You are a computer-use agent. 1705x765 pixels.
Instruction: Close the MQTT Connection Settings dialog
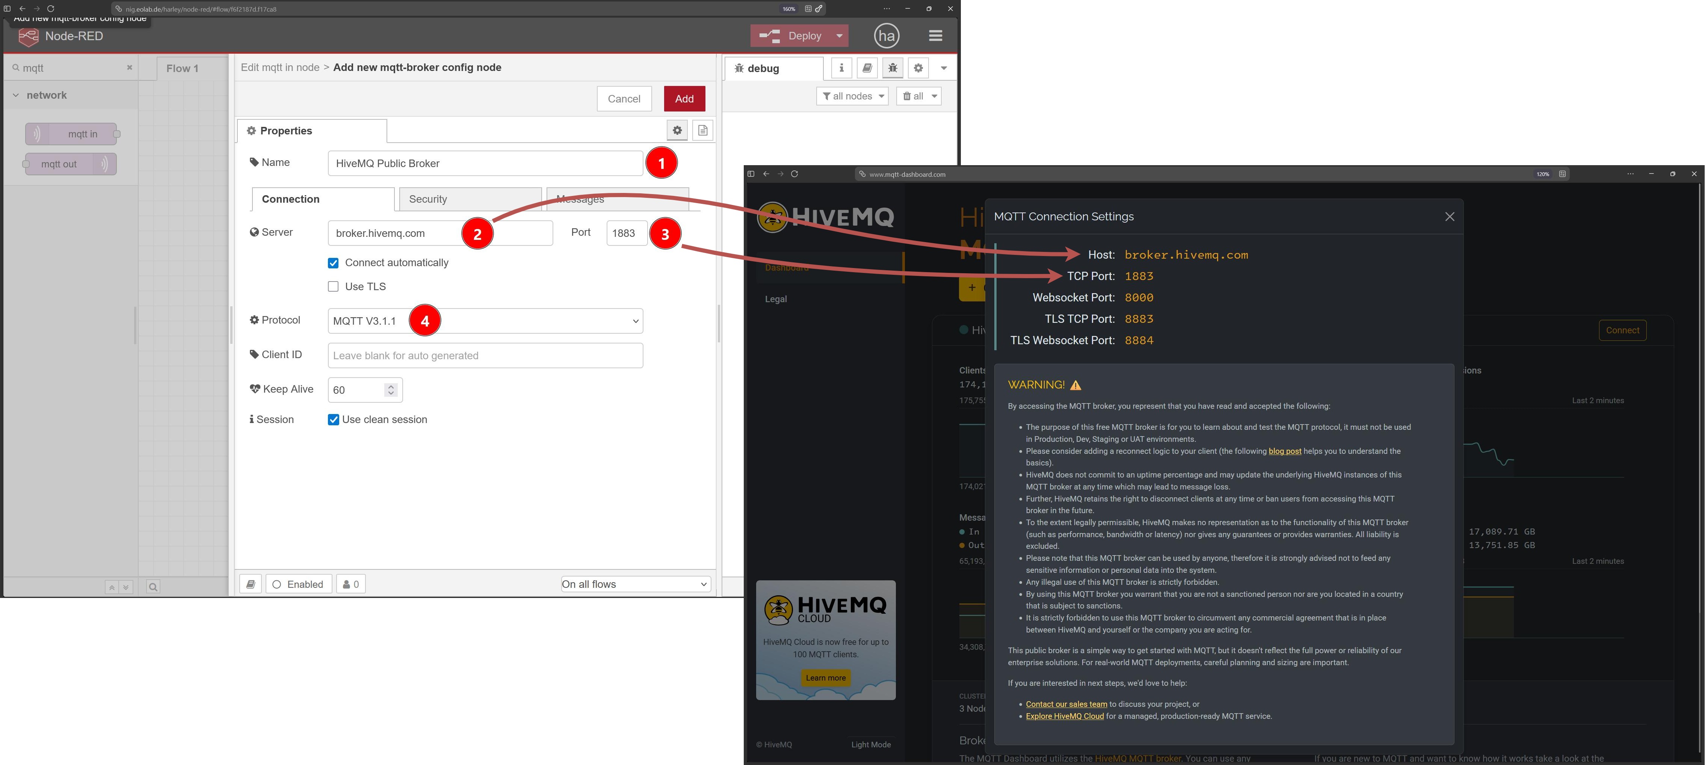pyautogui.click(x=1450, y=217)
